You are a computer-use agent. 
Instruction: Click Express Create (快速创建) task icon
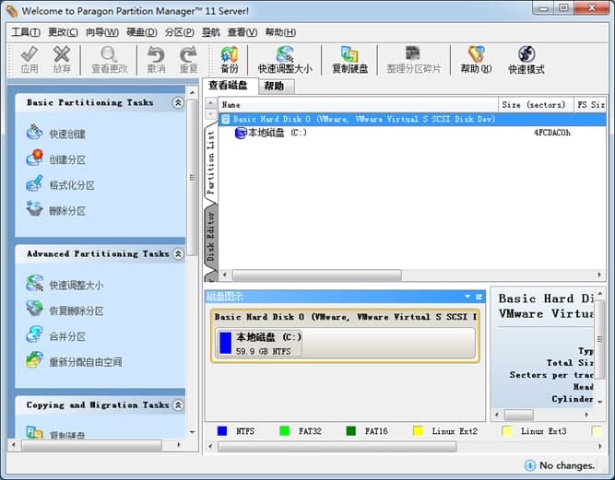[x=34, y=132]
